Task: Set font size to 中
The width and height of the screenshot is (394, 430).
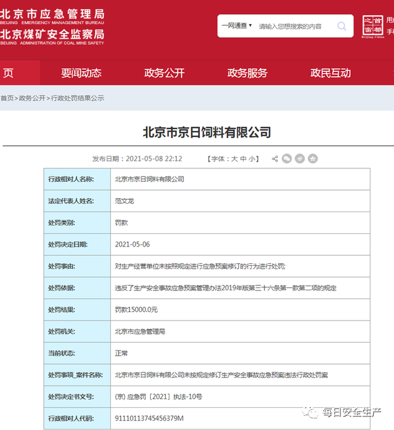Action: tap(243, 159)
